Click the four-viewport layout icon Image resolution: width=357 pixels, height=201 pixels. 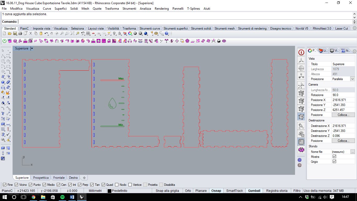click(x=88, y=33)
